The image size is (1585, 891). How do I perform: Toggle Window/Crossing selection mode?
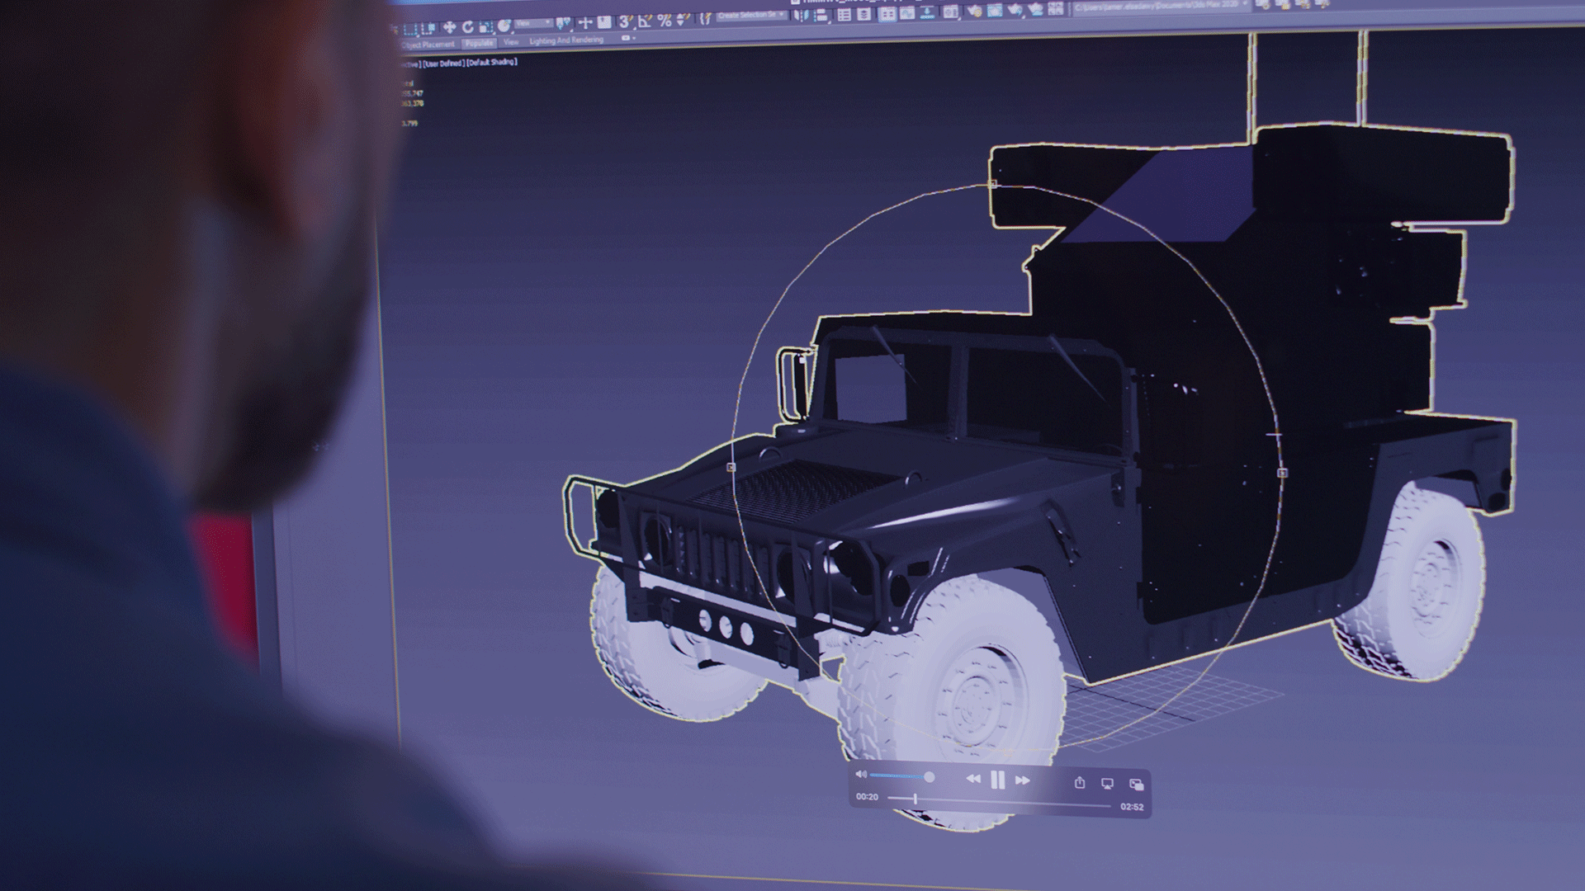pyautogui.click(x=429, y=28)
